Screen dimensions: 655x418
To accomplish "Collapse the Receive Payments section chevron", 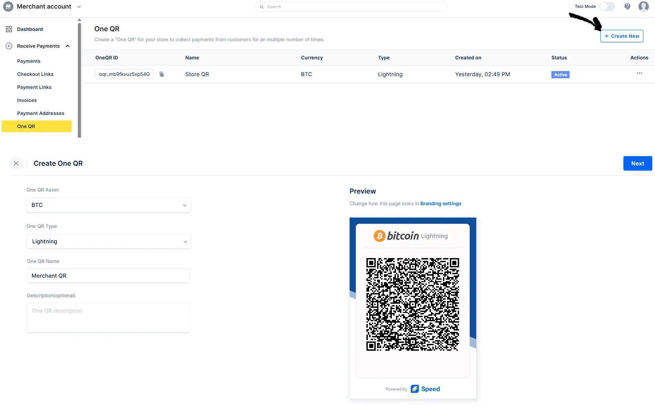I will (68, 46).
